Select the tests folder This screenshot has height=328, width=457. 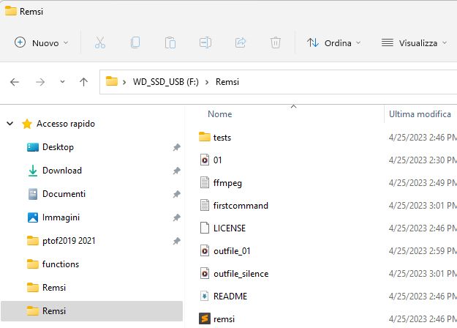pos(222,138)
